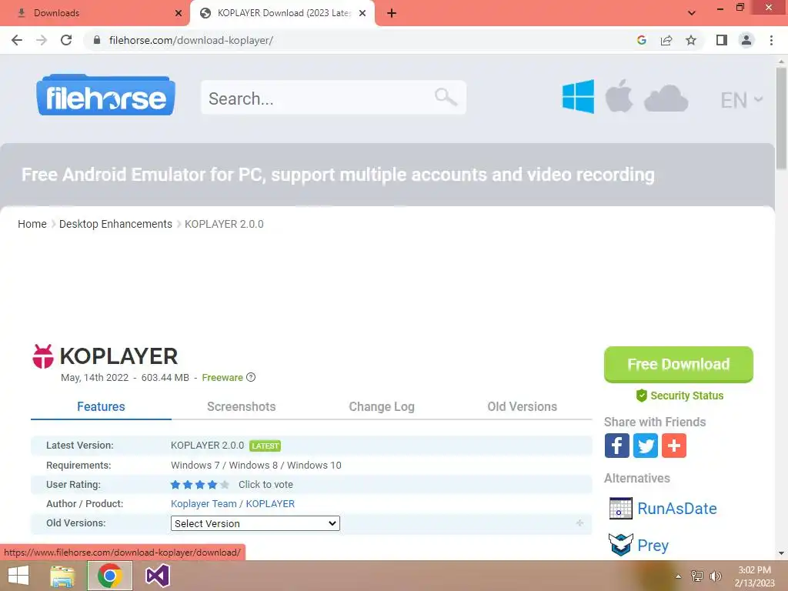The image size is (788, 591).
Task: Click the browser forward arrow
Action: pos(42,40)
